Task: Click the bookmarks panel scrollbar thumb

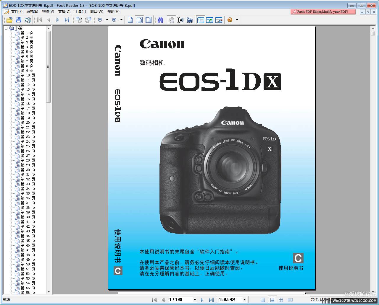Action: (x=49, y=67)
